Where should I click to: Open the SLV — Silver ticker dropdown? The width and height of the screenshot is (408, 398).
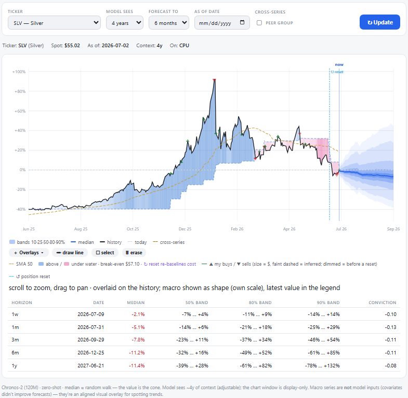pos(54,23)
